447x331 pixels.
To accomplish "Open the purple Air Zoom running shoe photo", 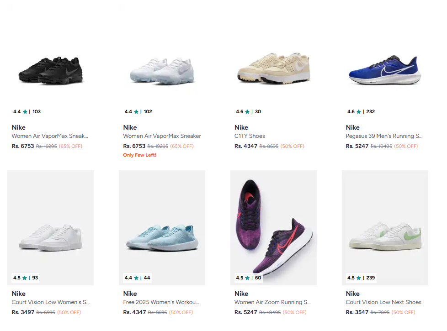I will (x=273, y=228).
